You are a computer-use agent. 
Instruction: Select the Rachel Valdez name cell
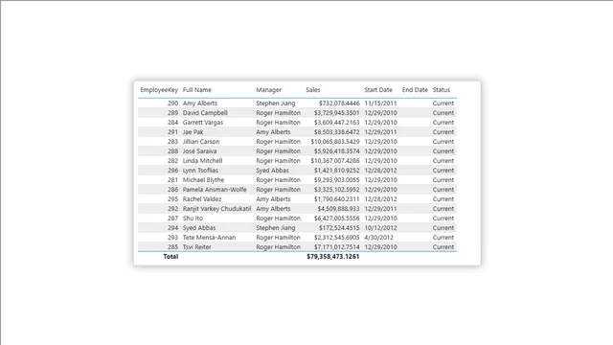coord(202,199)
